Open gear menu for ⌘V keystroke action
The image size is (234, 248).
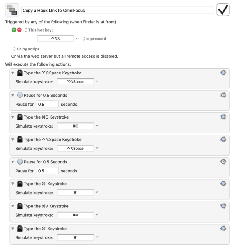click(223, 206)
